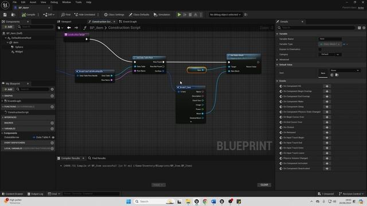Expand the EventGraph entry in Graphs
This screenshot has width=367, height=206.
point(2,101)
